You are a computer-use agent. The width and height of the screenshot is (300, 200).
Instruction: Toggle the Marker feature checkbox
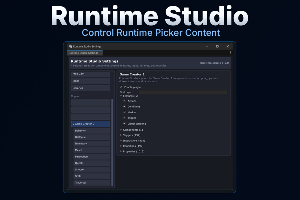click(x=124, y=112)
